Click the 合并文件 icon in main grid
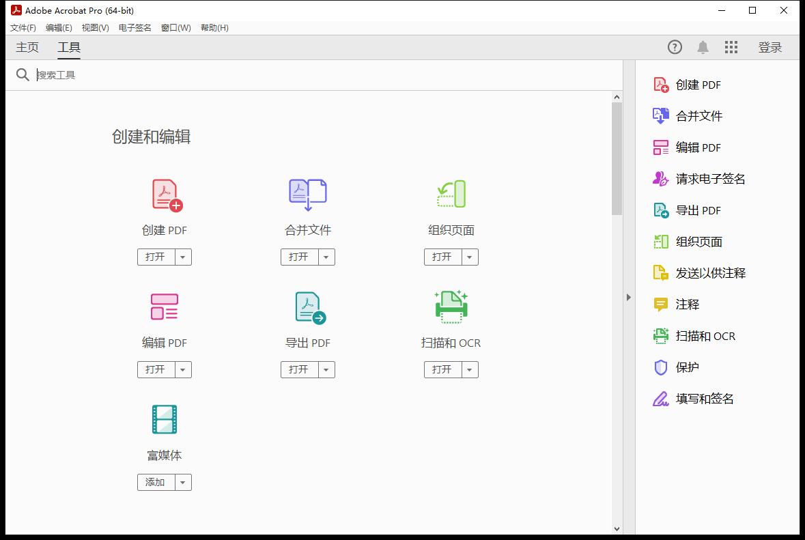Image resolution: width=805 pixels, height=540 pixels. coord(307,195)
